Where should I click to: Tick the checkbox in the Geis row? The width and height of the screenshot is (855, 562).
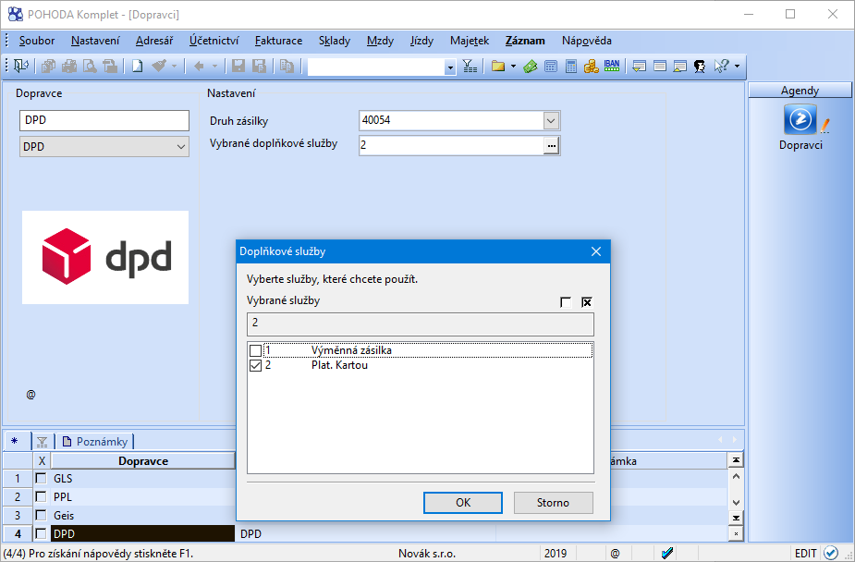41,516
